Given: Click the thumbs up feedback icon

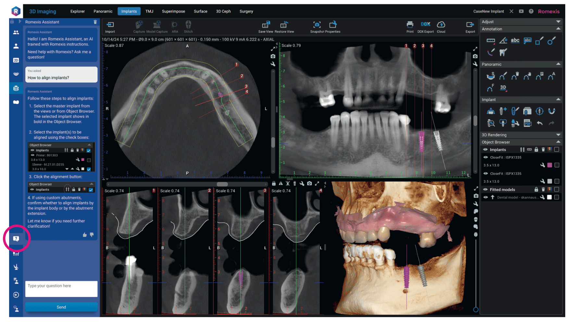Looking at the screenshot, I should pyautogui.click(x=85, y=235).
